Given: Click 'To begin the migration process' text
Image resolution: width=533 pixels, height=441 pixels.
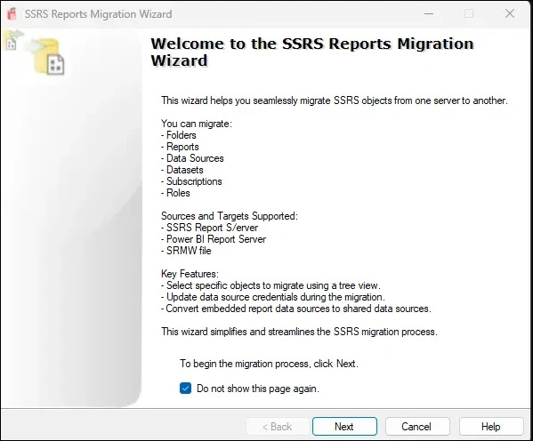Looking at the screenshot, I should (270, 364).
